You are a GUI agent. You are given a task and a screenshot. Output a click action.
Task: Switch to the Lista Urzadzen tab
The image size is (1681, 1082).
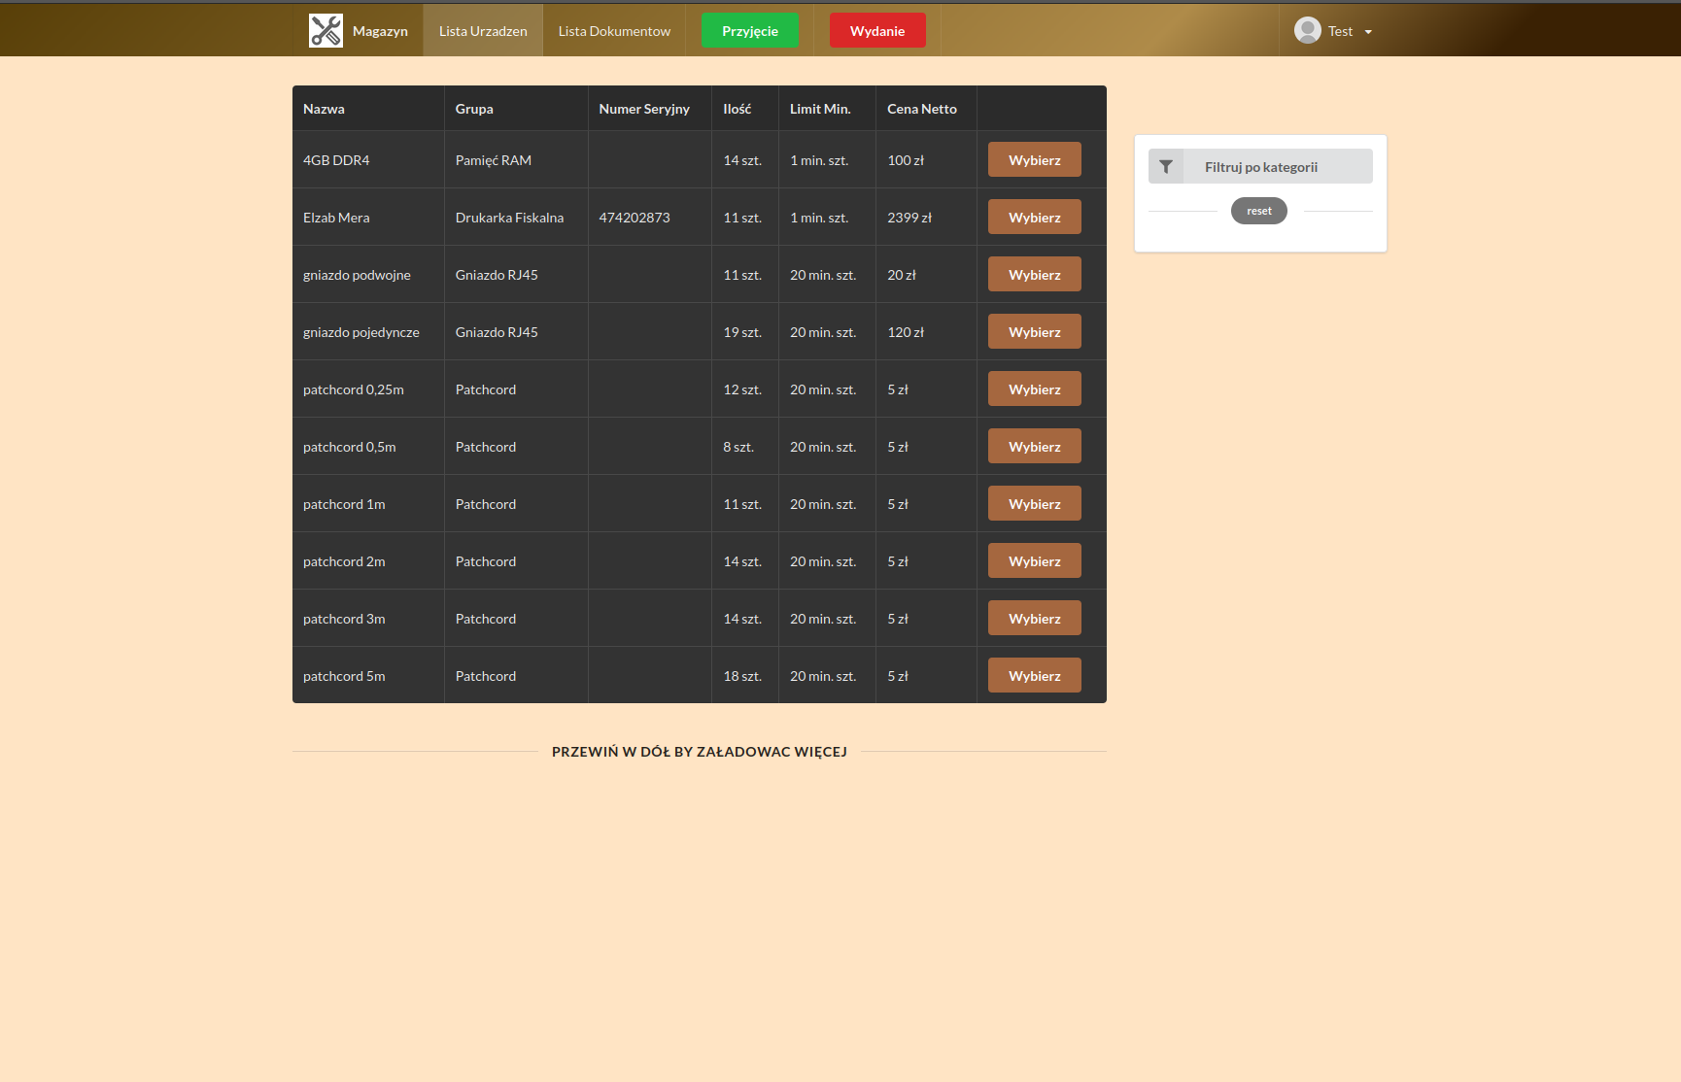(x=482, y=30)
